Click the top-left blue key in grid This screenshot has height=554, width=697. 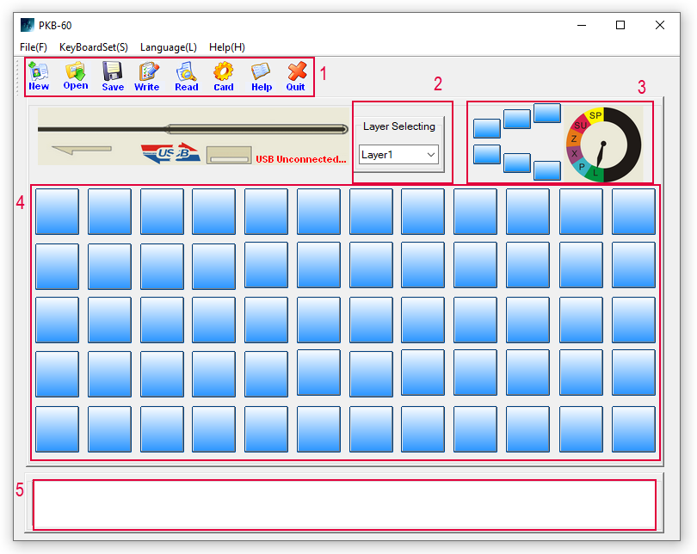coord(57,212)
